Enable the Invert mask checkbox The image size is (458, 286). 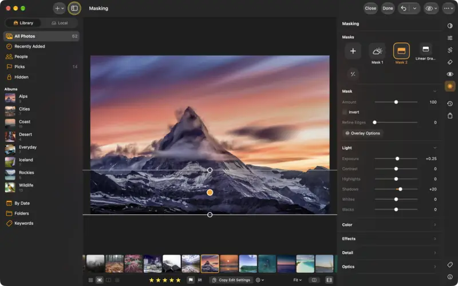(x=345, y=112)
